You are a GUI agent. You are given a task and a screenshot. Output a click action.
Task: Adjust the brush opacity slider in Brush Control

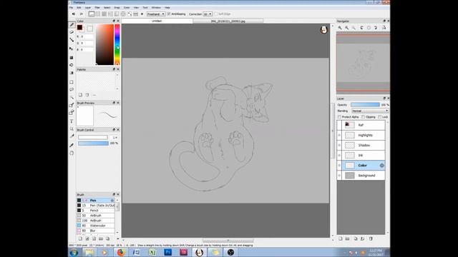(x=93, y=143)
